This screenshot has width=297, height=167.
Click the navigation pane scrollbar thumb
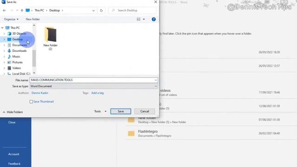(x=34, y=58)
